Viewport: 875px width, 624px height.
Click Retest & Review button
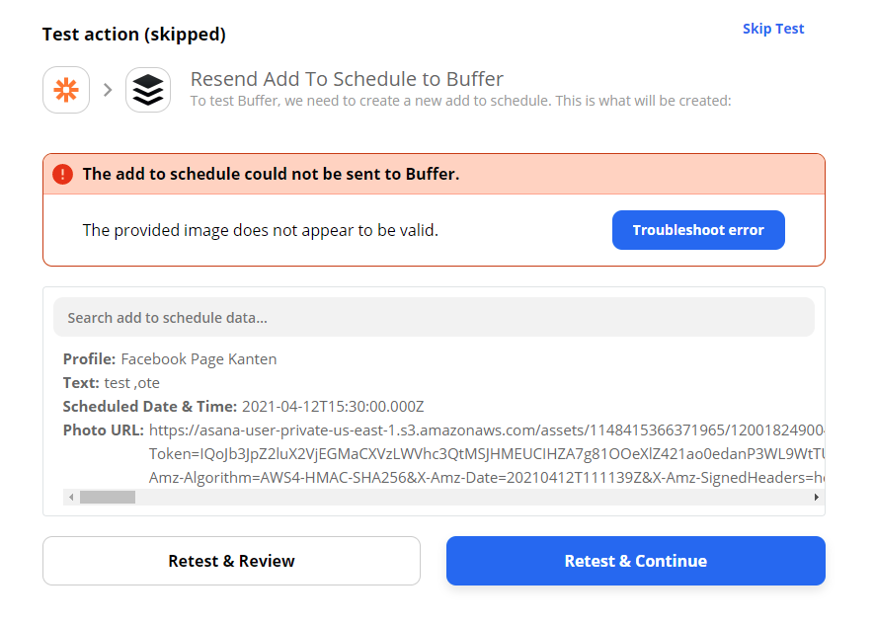click(x=231, y=561)
